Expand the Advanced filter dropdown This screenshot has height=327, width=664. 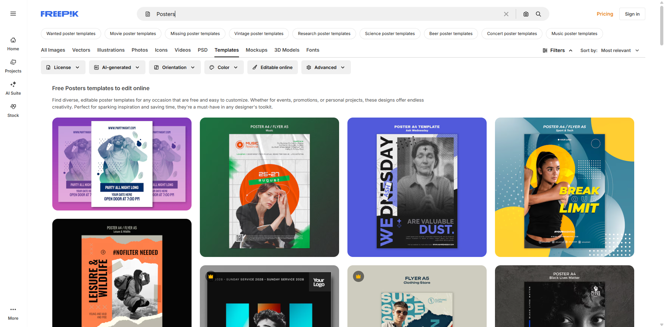tap(326, 67)
